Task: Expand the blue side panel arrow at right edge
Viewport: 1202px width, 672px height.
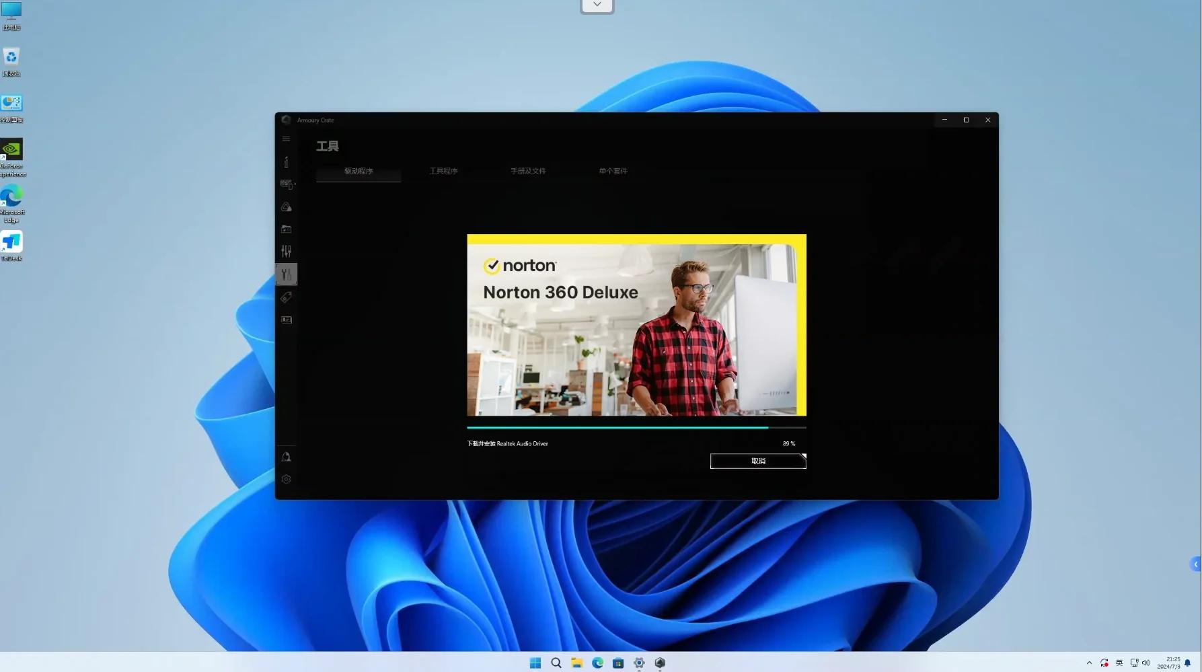Action: pos(1195,564)
